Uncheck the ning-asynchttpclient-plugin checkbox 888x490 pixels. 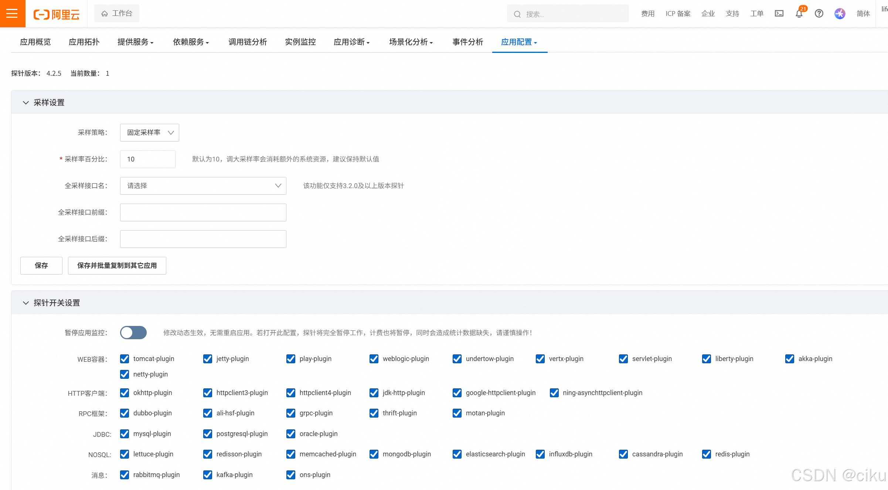554,393
